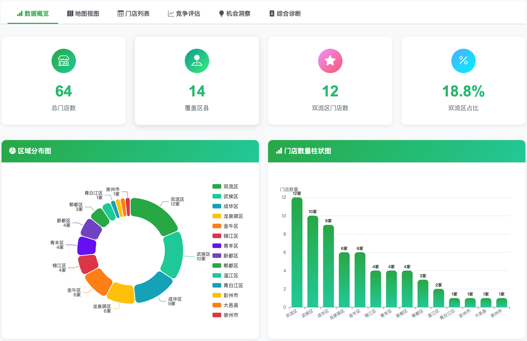The image size is (527, 341).
Task: Click the 锦江区 4家 bar
Action: coord(376,289)
